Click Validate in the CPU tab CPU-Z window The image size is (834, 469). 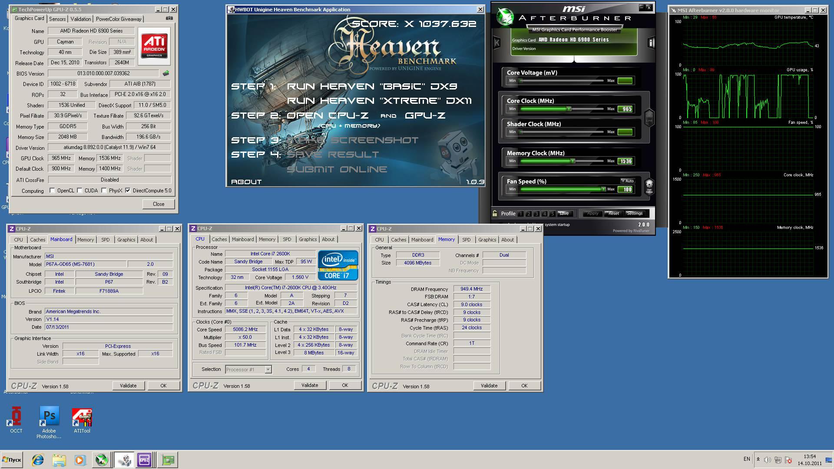[310, 385]
